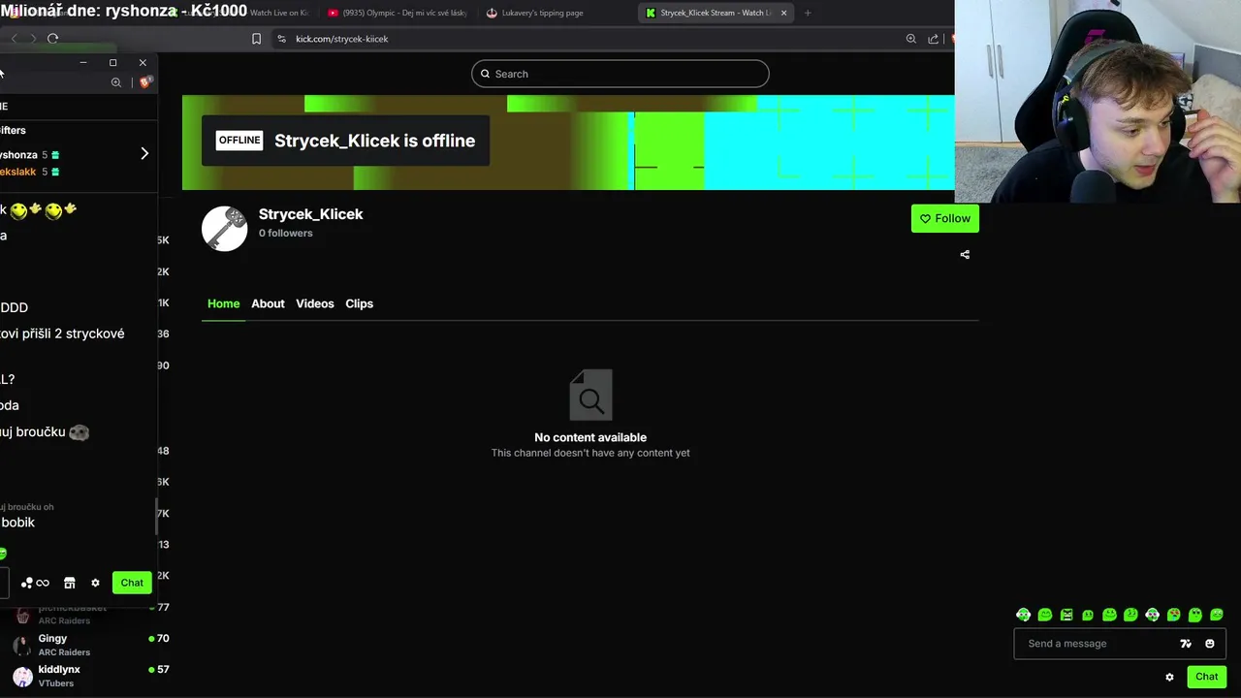Open 7TV emote menu in message box
Image resolution: width=1241 pixels, height=698 pixels.
click(1185, 644)
